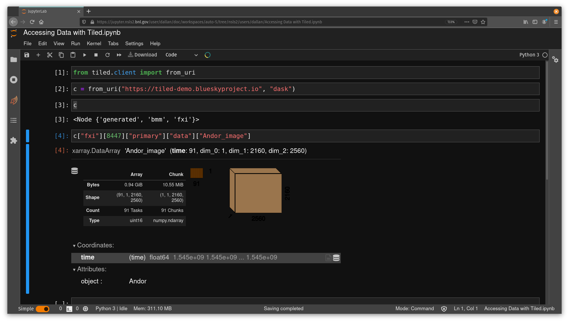Screen dimensions: 569x322
Task: Click the 3D array cube diagram
Action: 255,191
